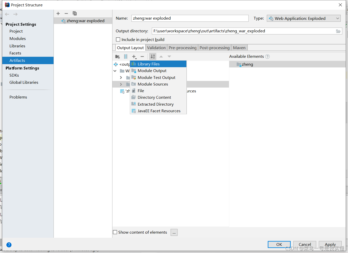The image size is (348, 253).
Task: Switch to the Validation tab
Action: [x=156, y=48]
